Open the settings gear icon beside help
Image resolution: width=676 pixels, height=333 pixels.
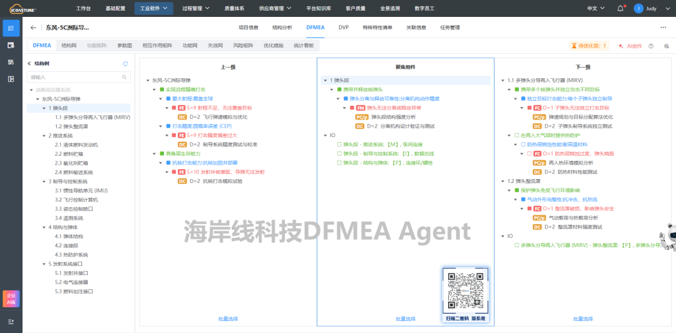pyautogui.click(x=666, y=46)
